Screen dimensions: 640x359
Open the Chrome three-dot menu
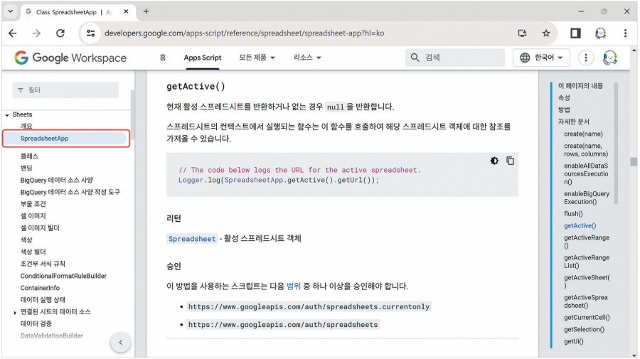625,33
